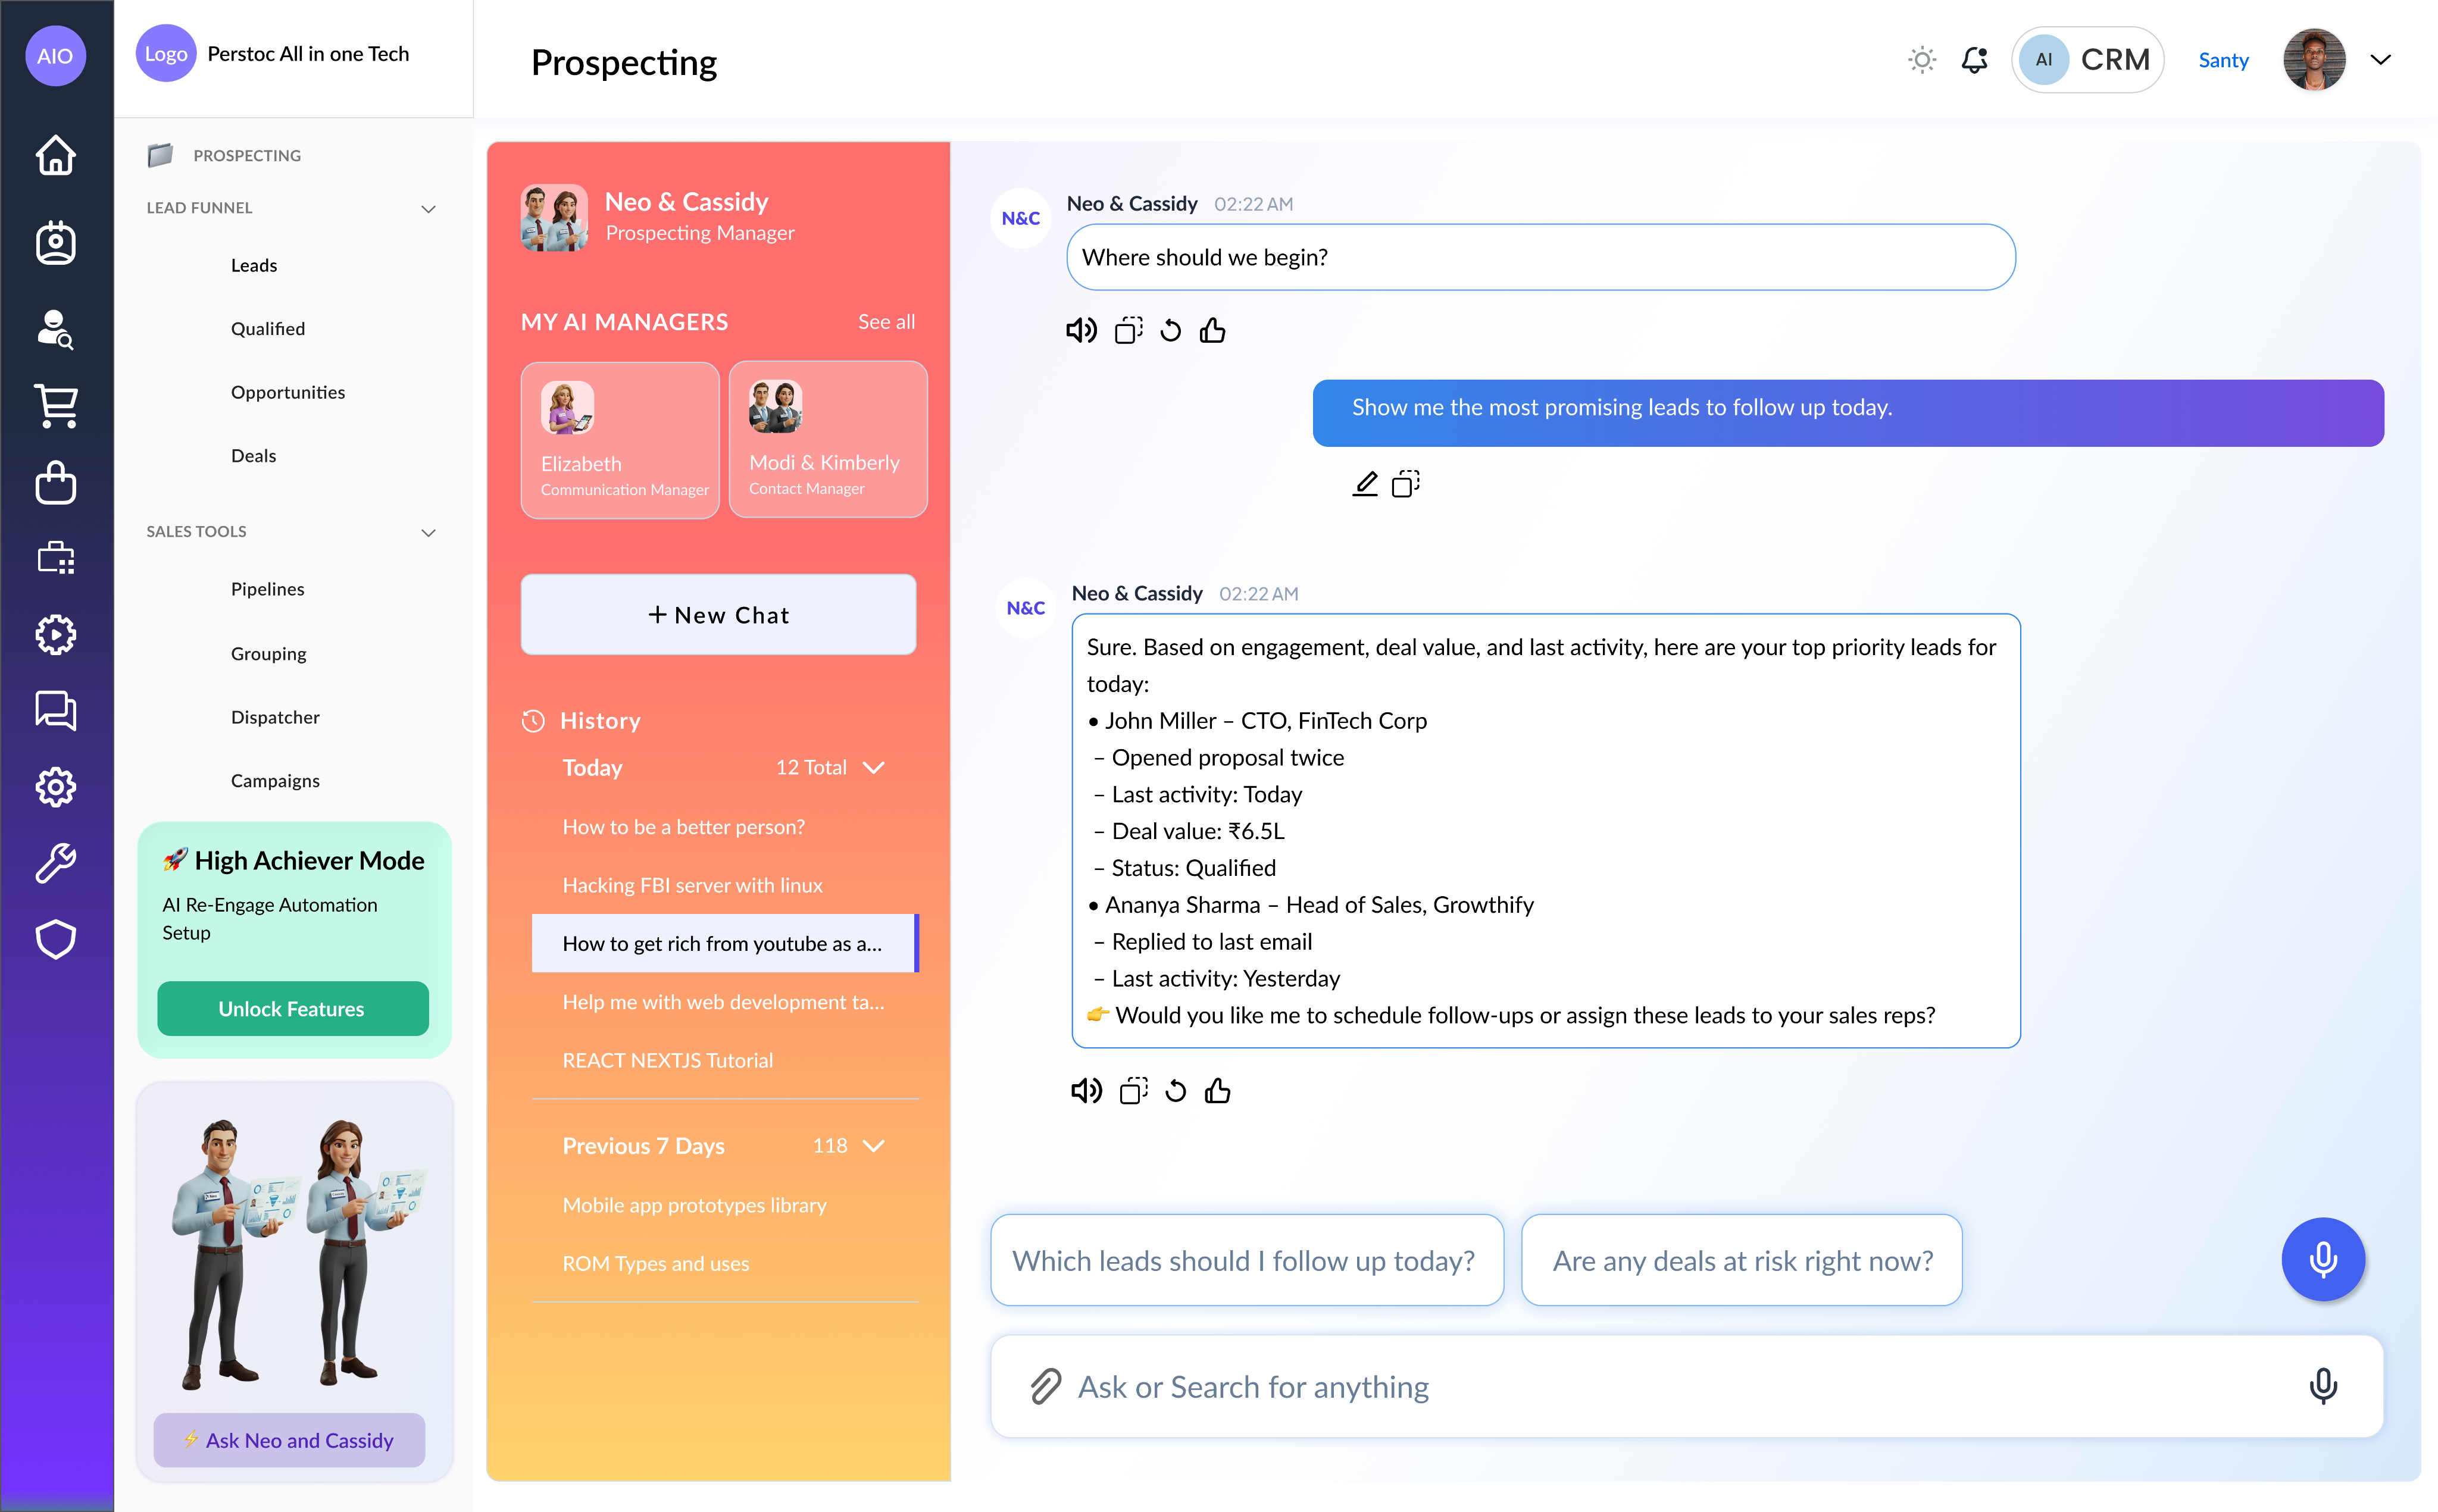Like the lead priority response with thumbs-up
The width and height of the screenshot is (2438, 1512).
coord(1217,1091)
